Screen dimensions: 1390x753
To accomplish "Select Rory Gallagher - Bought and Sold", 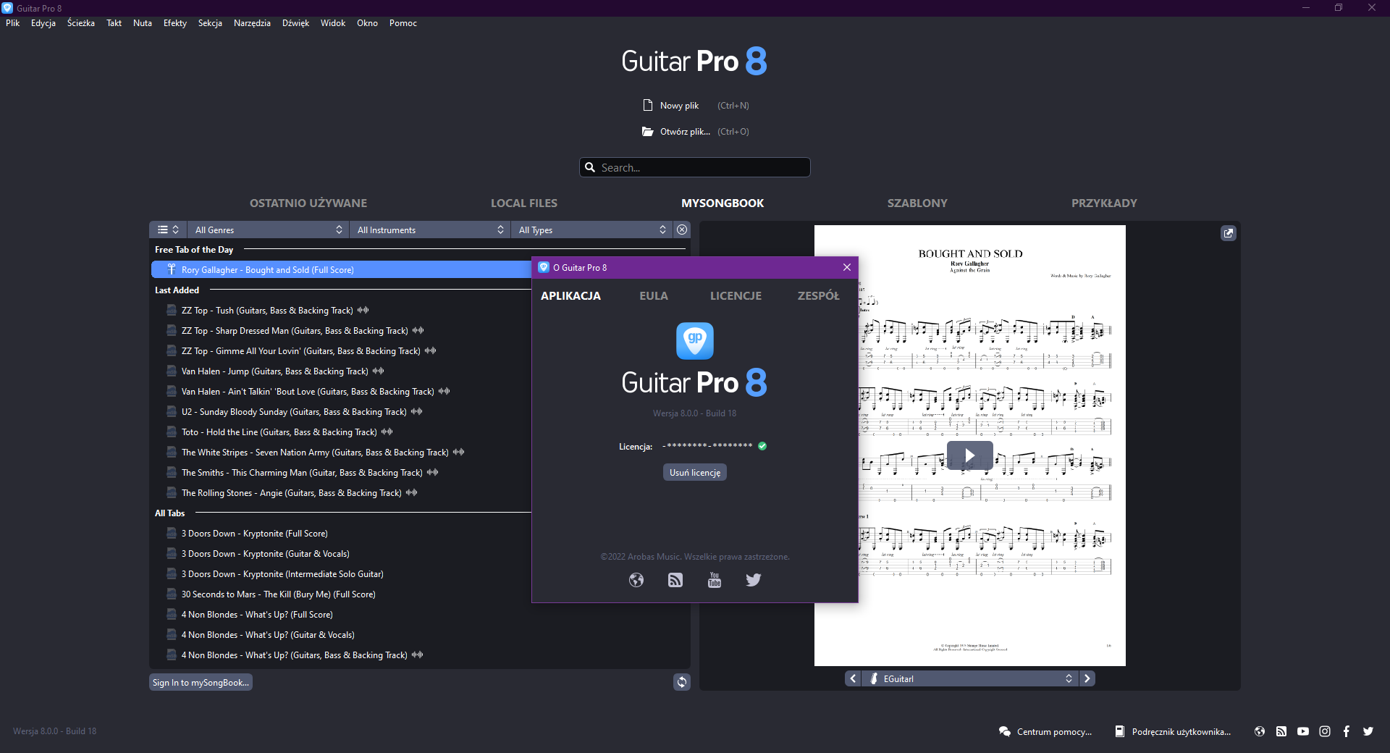I will [341, 269].
